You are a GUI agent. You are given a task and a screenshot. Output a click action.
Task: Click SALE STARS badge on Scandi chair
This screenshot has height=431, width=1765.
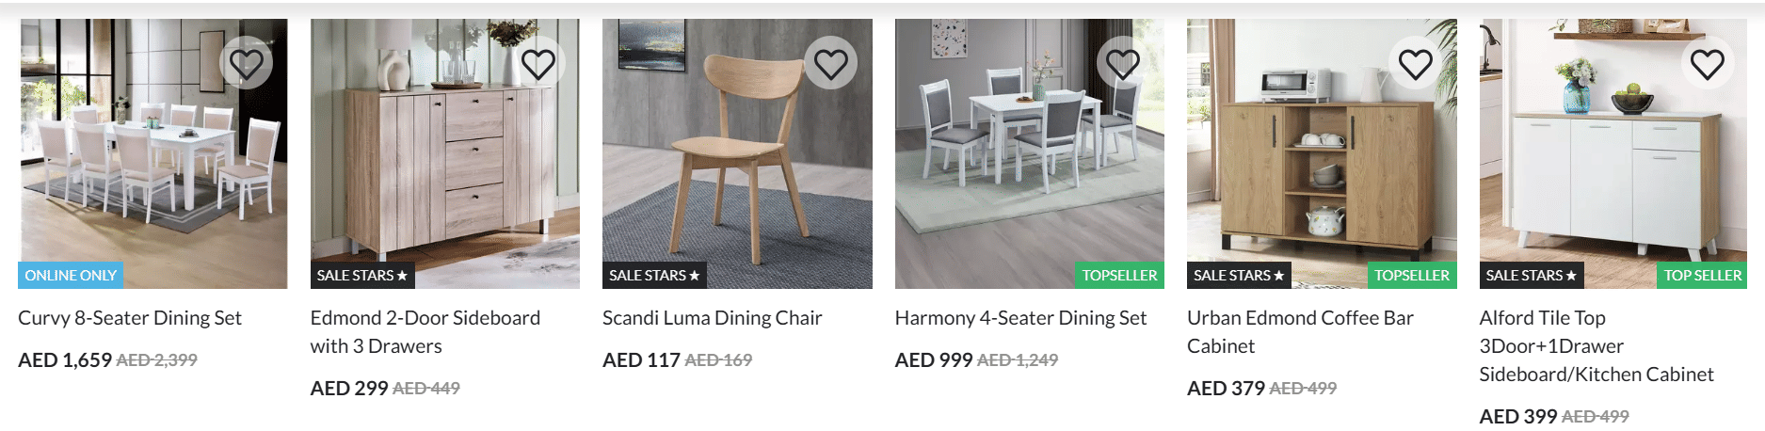pos(654,276)
